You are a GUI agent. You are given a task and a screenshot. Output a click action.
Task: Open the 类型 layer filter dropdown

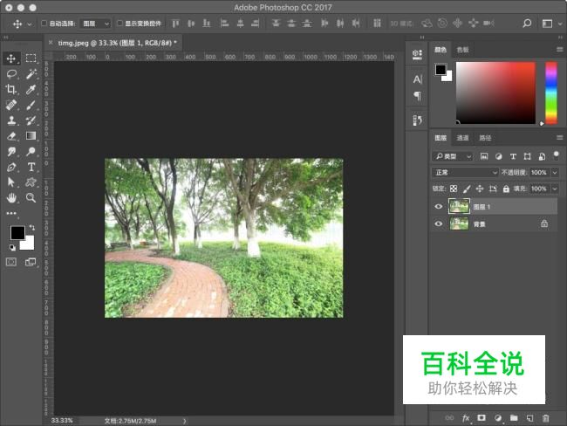[x=453, y=156]
